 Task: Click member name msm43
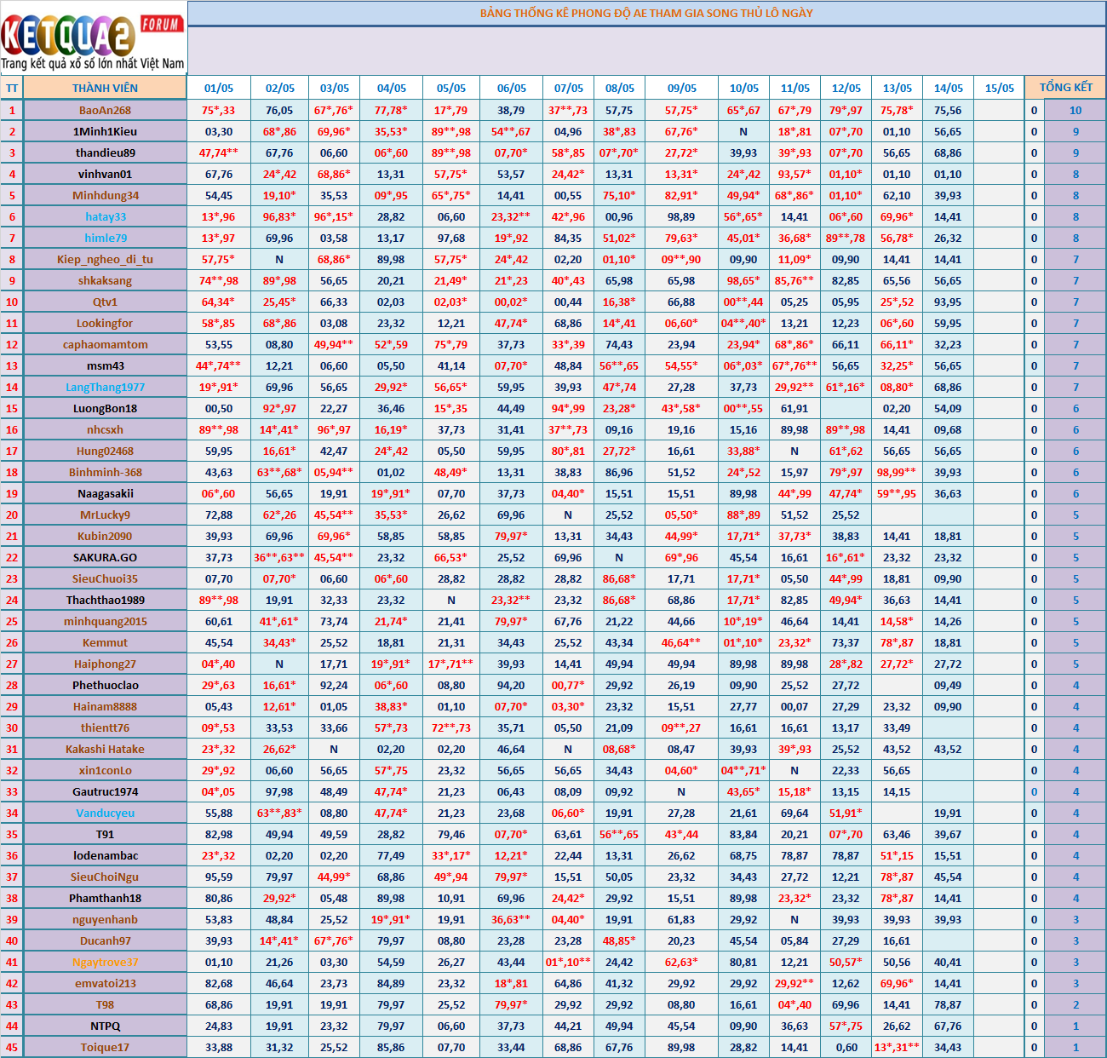105,365
